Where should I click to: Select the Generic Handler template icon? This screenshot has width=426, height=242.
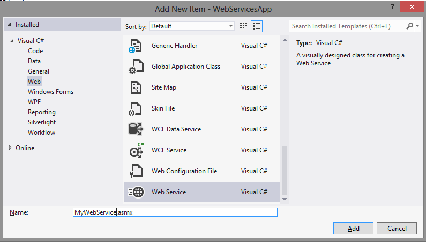[135, 46]
